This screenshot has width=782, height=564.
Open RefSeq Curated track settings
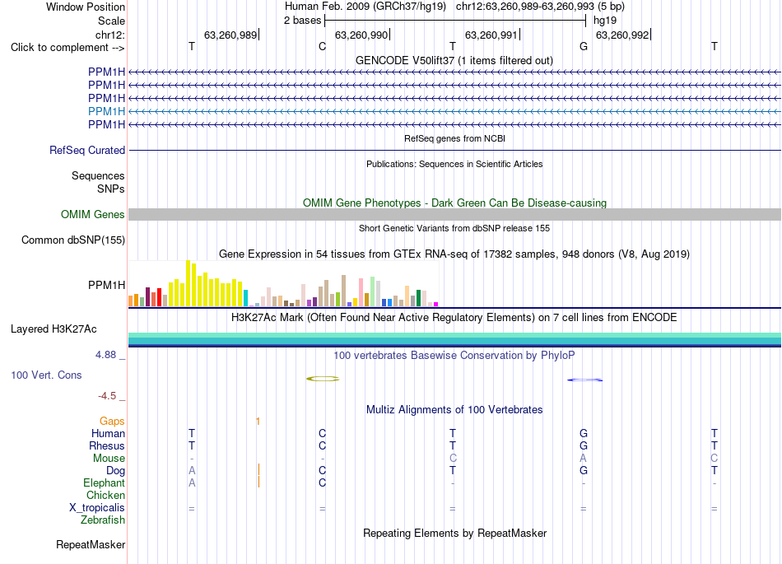(x=86, y=150)
